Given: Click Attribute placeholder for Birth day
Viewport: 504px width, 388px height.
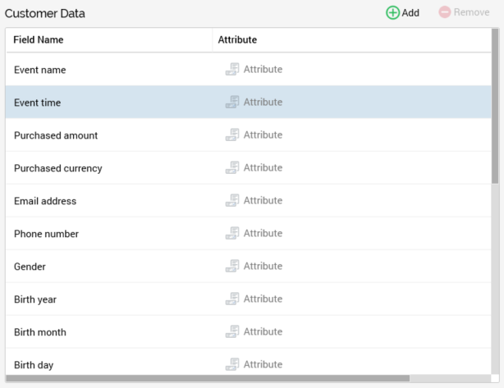Looking at the screenshot, I should pos(263,364).
